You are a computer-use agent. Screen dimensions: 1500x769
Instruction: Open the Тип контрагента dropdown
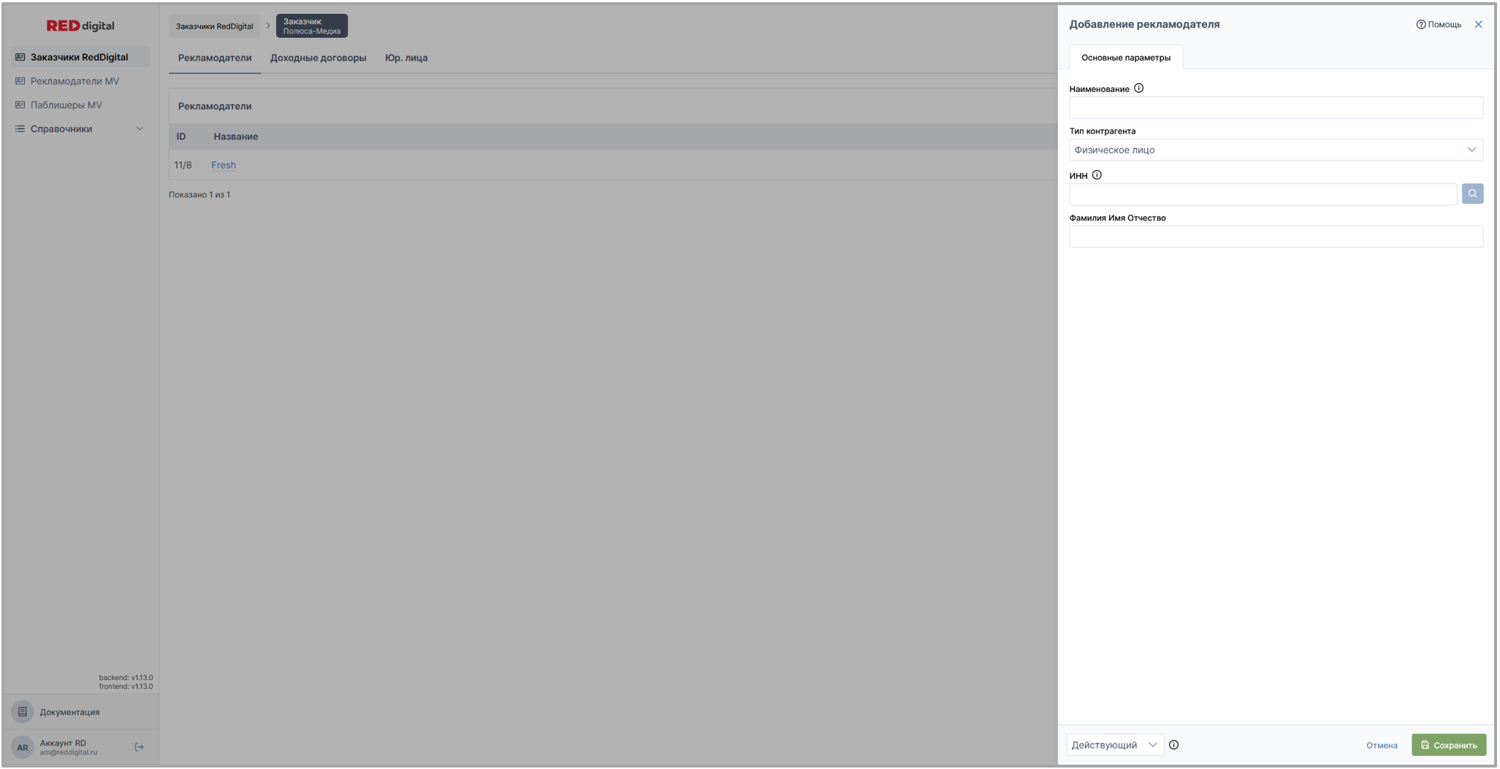(1275, 150)
